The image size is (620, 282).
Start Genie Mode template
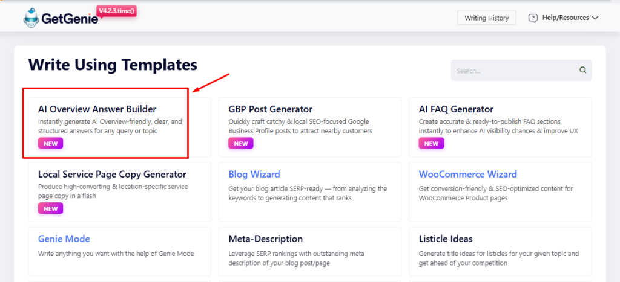(x=64, y=239)
